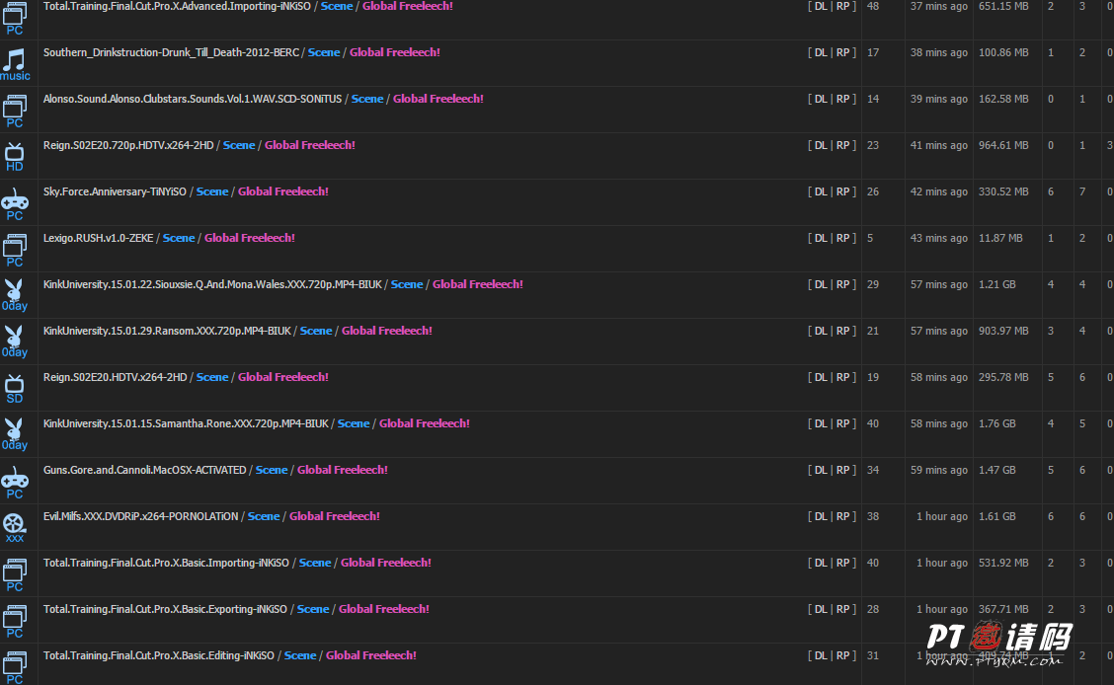Viewport: 1114px width, 685px height.
Task: Click DL for Reign.S02E20.720p.HDTV.x264-2HD
Action: tap(821, 145)
